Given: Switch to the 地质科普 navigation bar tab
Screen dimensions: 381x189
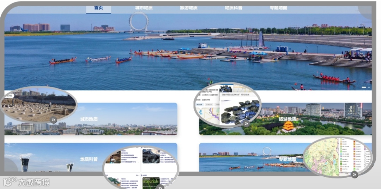Looking at the screenshot, I should 234,8.
